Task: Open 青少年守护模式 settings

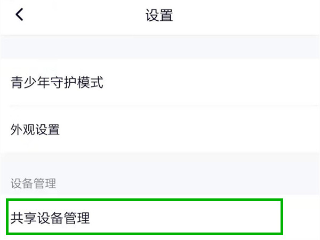Action: pyautogui.click(x=160, y=83)
